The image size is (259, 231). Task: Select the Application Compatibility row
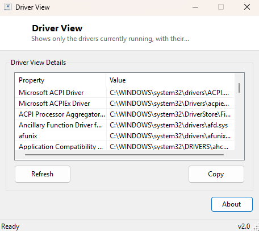tap(124, 146)
